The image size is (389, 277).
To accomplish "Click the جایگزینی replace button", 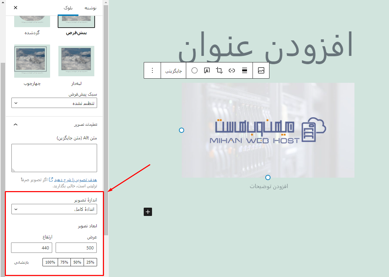I will tap(173, 71).
